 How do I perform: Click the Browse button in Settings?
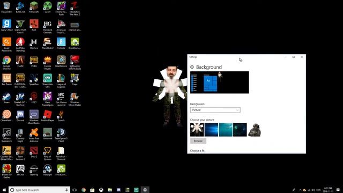pos(198,141)
